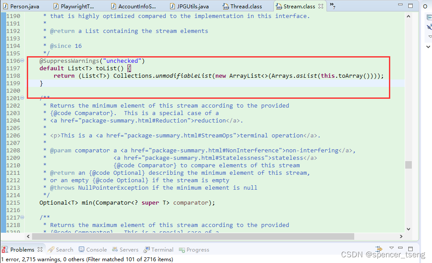The image size is (432, 263).
Task: Open the Terminal tab
Action: pyautogui.click(x=158, y=249)
